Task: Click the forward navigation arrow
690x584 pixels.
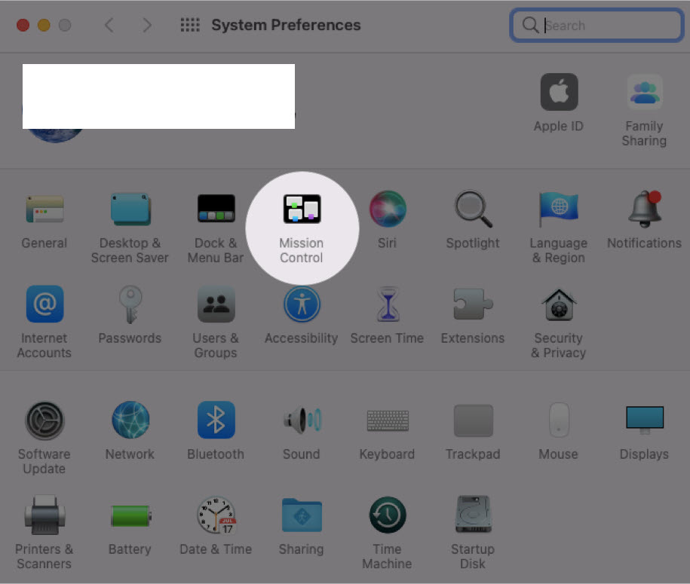Action: (147, 26)
